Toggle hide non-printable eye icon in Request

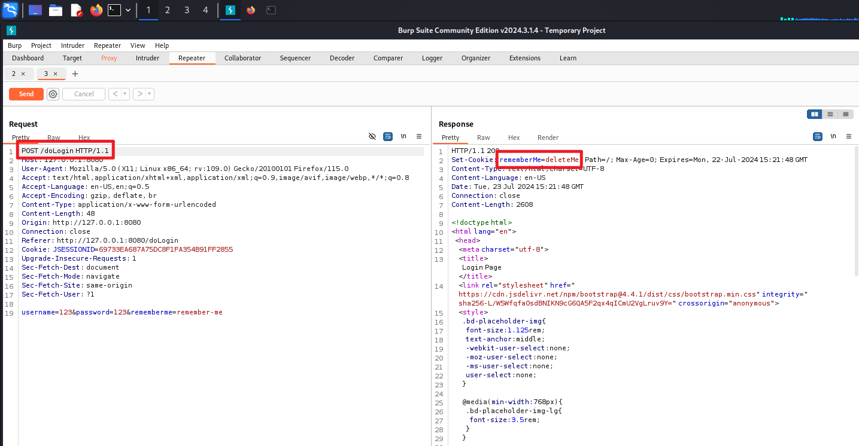point(372,136)
